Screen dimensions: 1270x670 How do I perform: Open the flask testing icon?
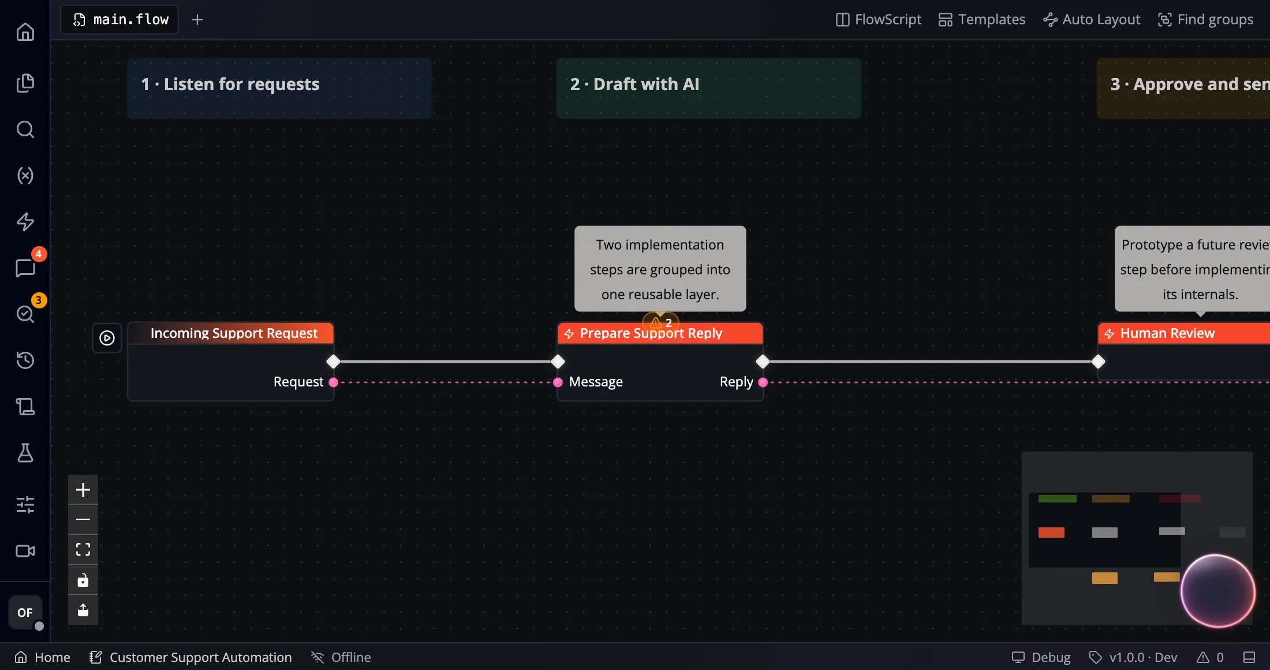(25, 453)
